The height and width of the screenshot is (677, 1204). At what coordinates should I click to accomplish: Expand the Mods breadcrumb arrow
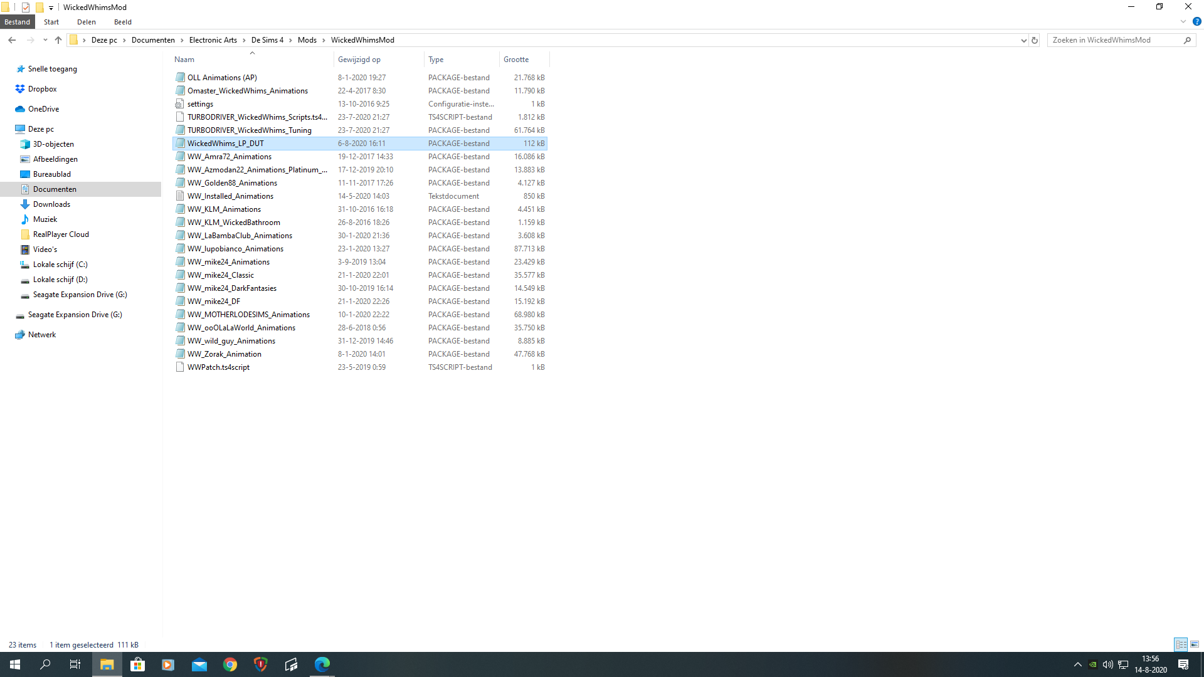tap(324, 40)
